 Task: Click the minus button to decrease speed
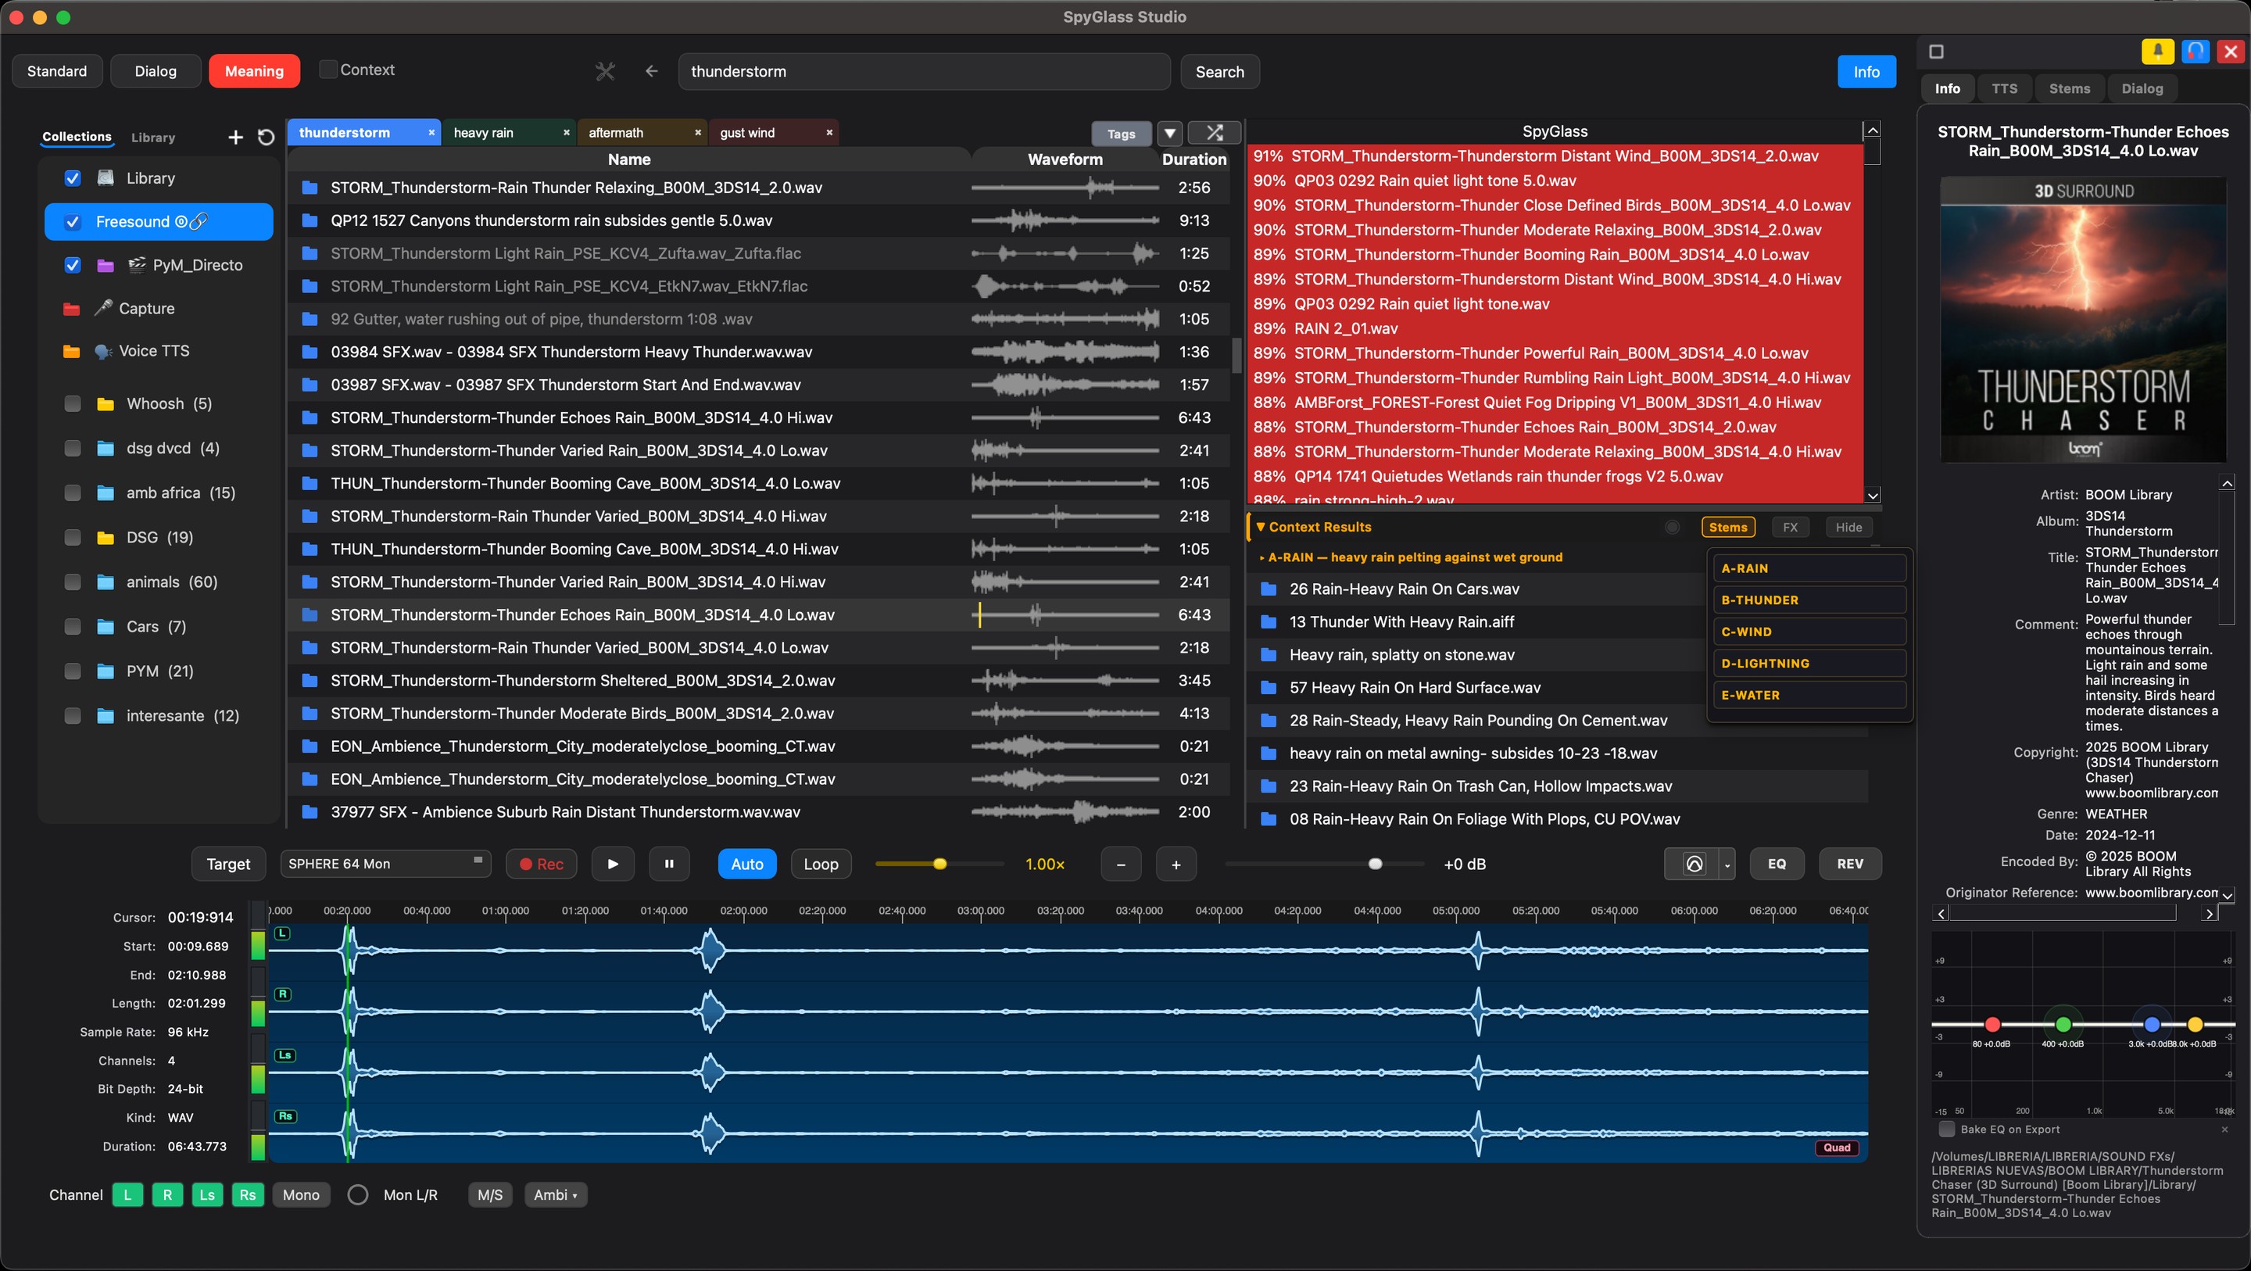click(1121, 865)
